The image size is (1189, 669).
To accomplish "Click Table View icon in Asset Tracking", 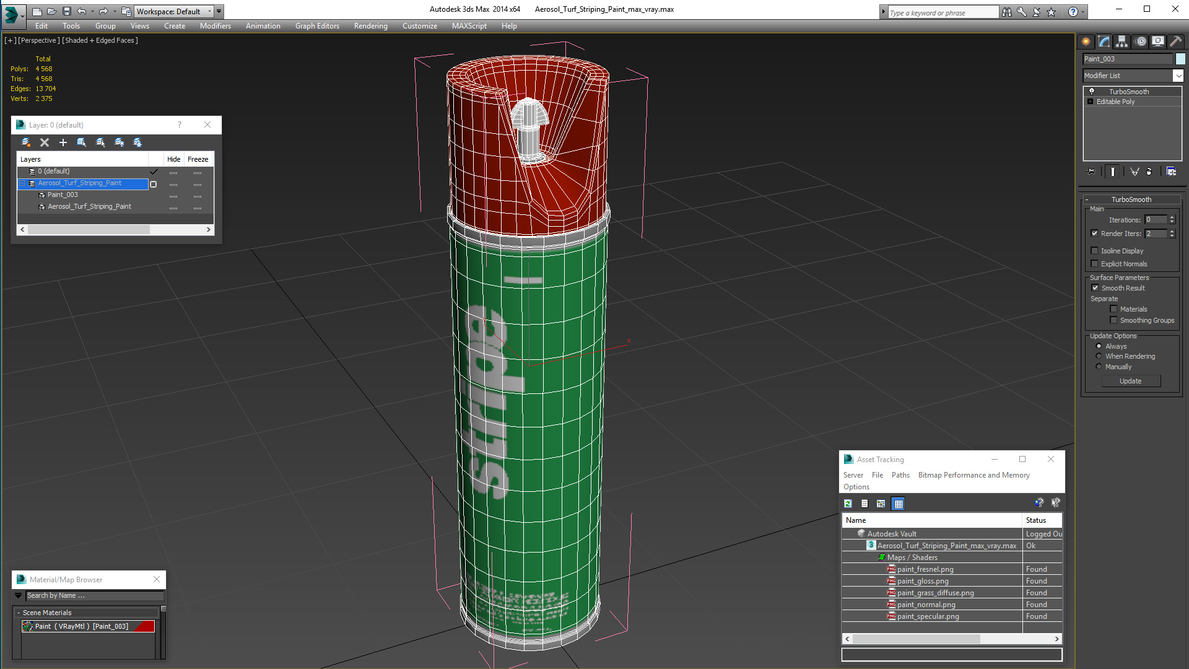I will pyautogui.click(x=899, y=504).
